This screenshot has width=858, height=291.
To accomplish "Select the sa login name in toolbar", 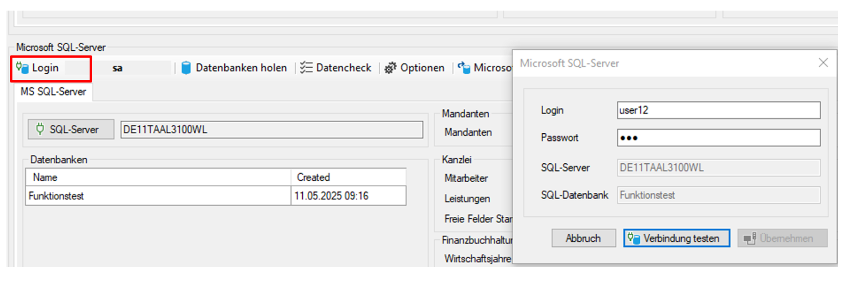I will 117,68.
